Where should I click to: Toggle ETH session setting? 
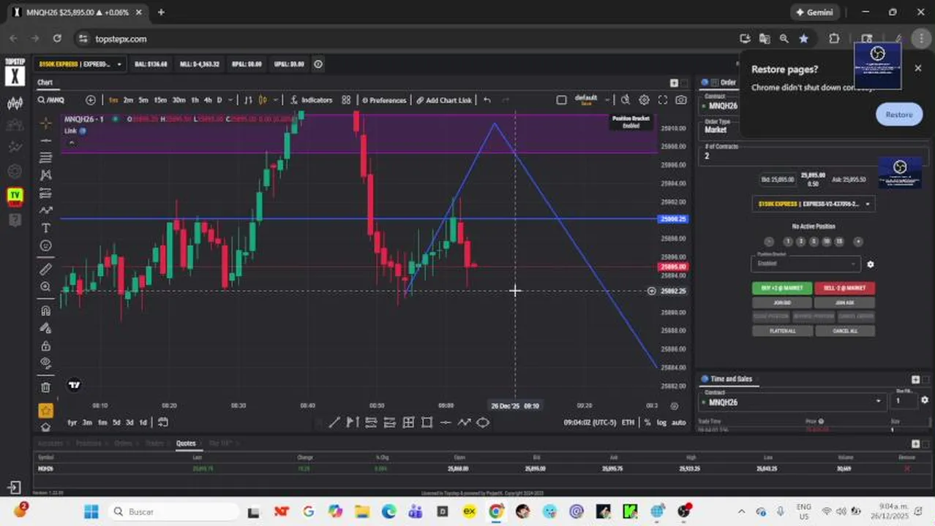click(628, 422)
